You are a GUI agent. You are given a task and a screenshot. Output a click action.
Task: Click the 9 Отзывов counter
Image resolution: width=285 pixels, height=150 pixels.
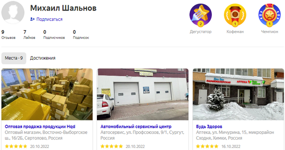pos(9,35)
